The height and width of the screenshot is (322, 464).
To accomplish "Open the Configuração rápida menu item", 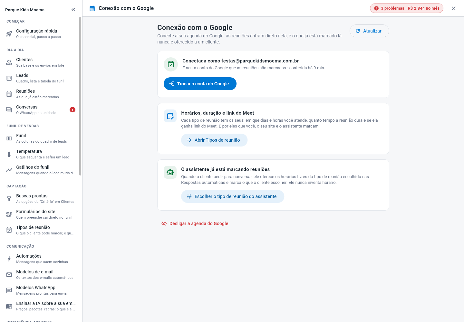I will coord(41,34).
